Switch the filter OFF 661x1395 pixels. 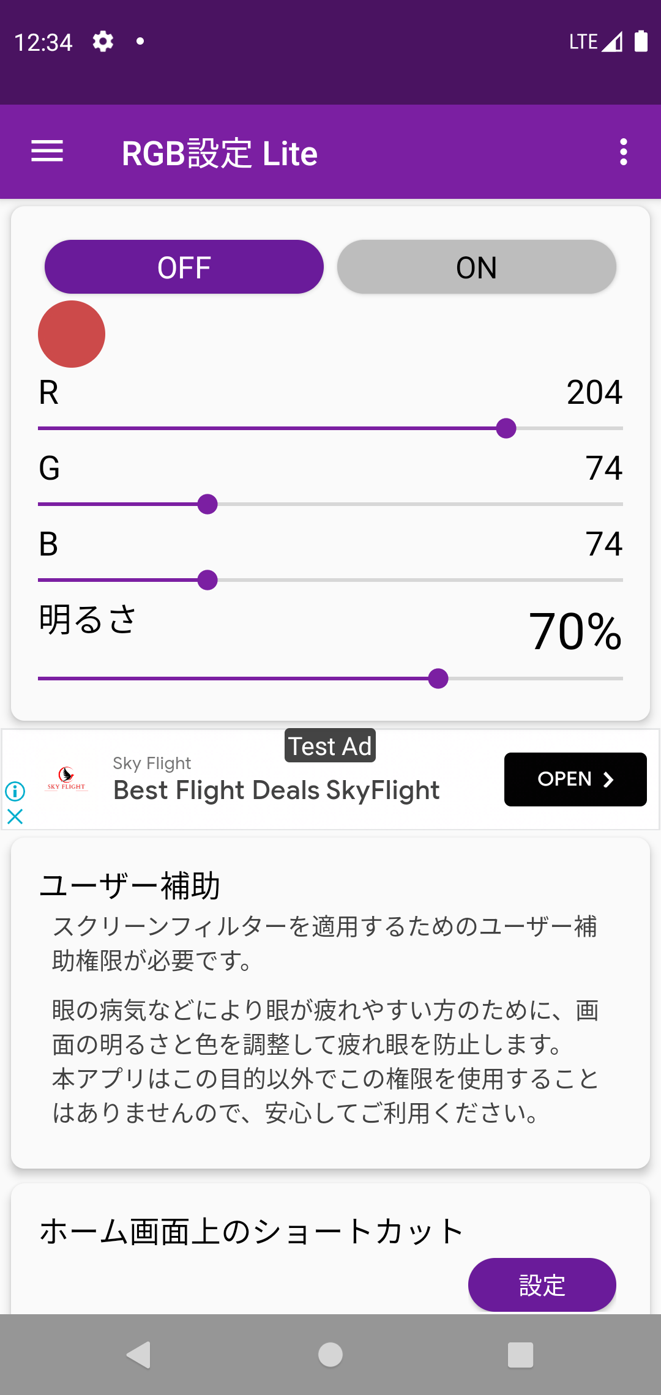(x=184, y=267)
